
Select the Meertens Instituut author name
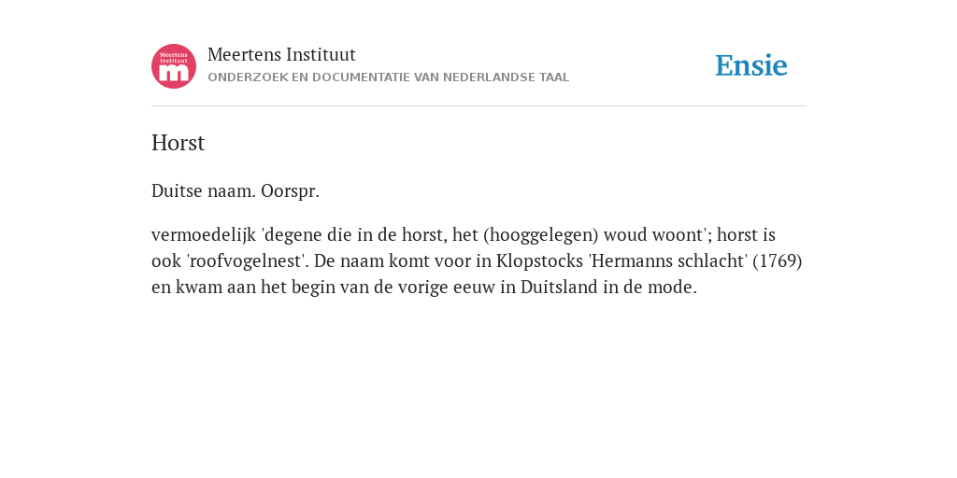point(281,55)
